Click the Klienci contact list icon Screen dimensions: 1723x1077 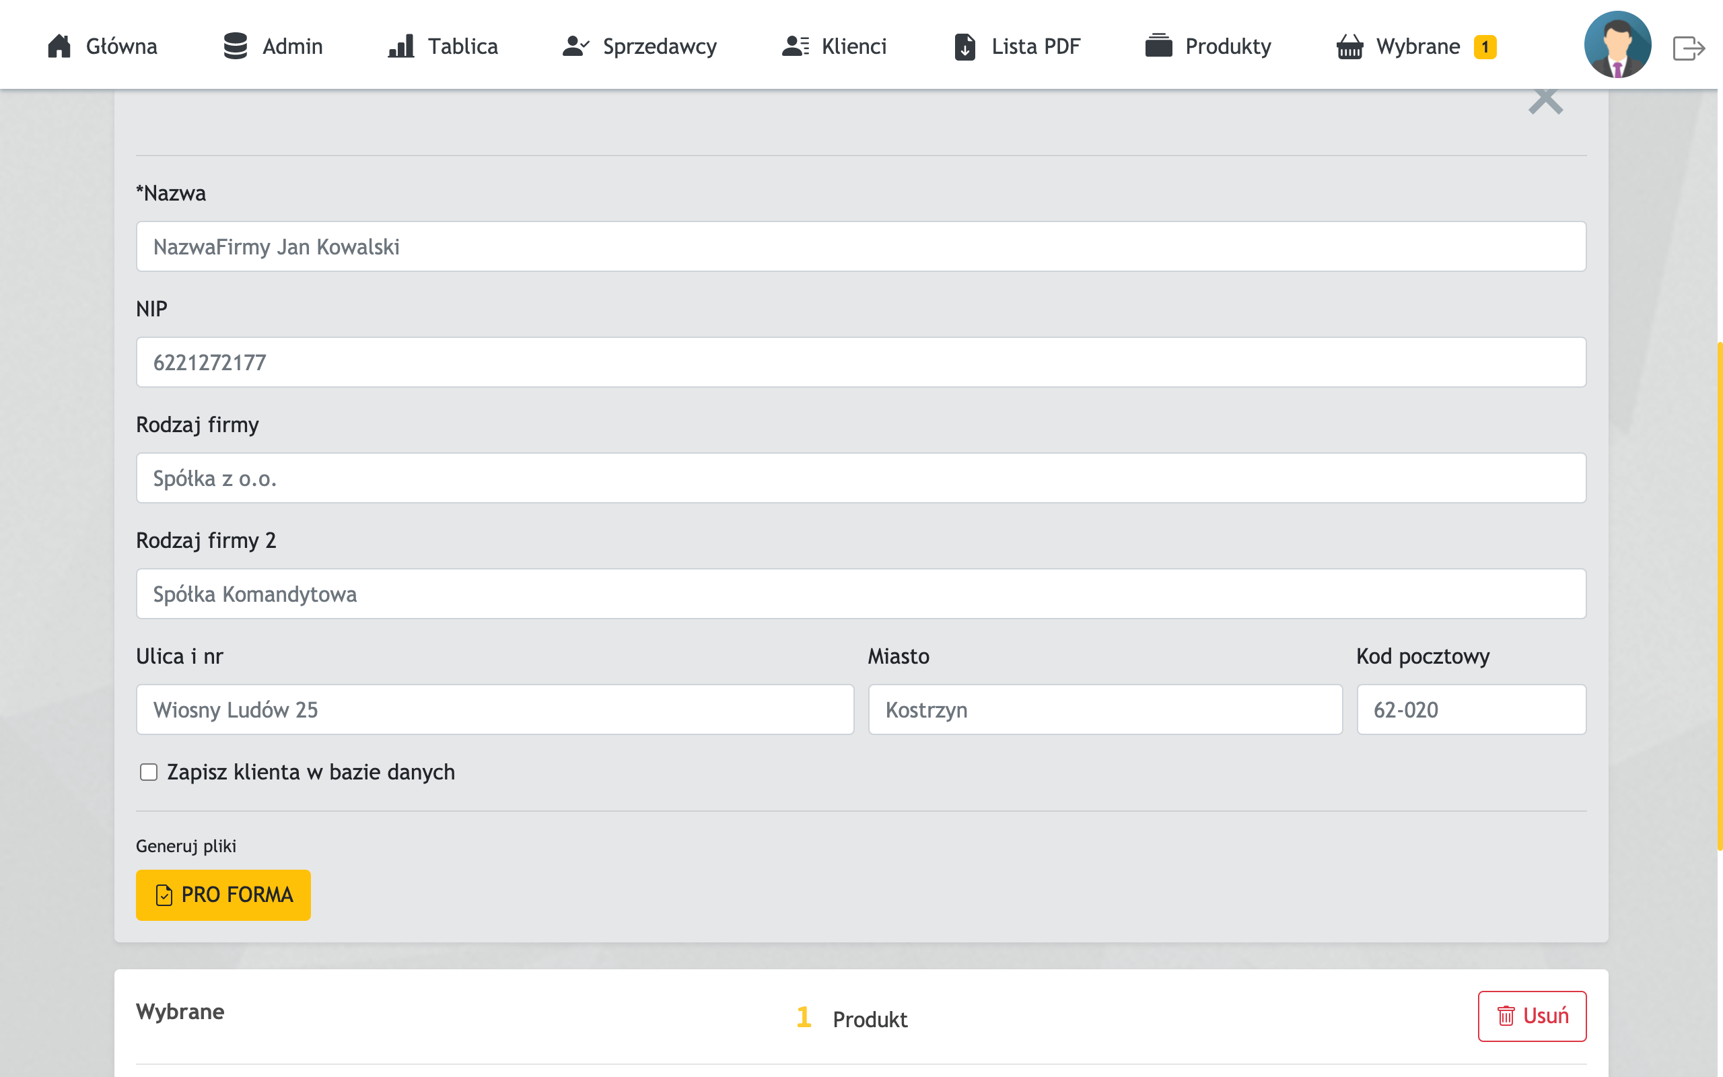coord(796,46)
